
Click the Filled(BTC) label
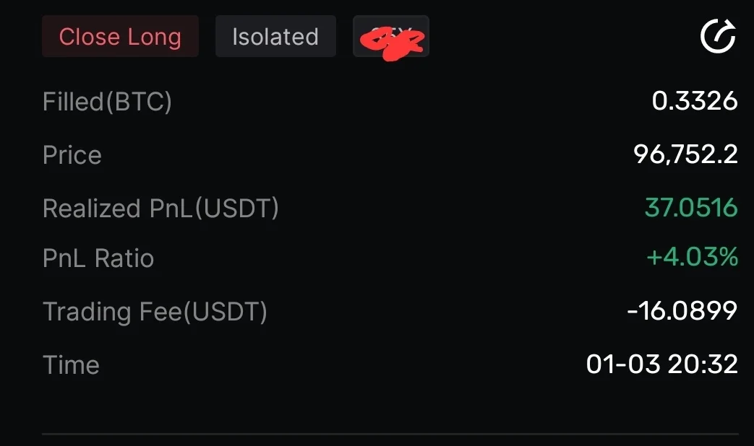[x=107, y=102]
